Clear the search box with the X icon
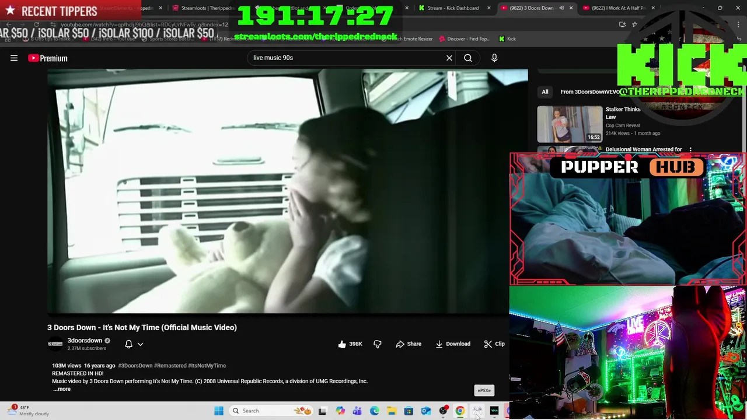Image resolution: width=747 pixels, height=420 pixels. (449, 58)
